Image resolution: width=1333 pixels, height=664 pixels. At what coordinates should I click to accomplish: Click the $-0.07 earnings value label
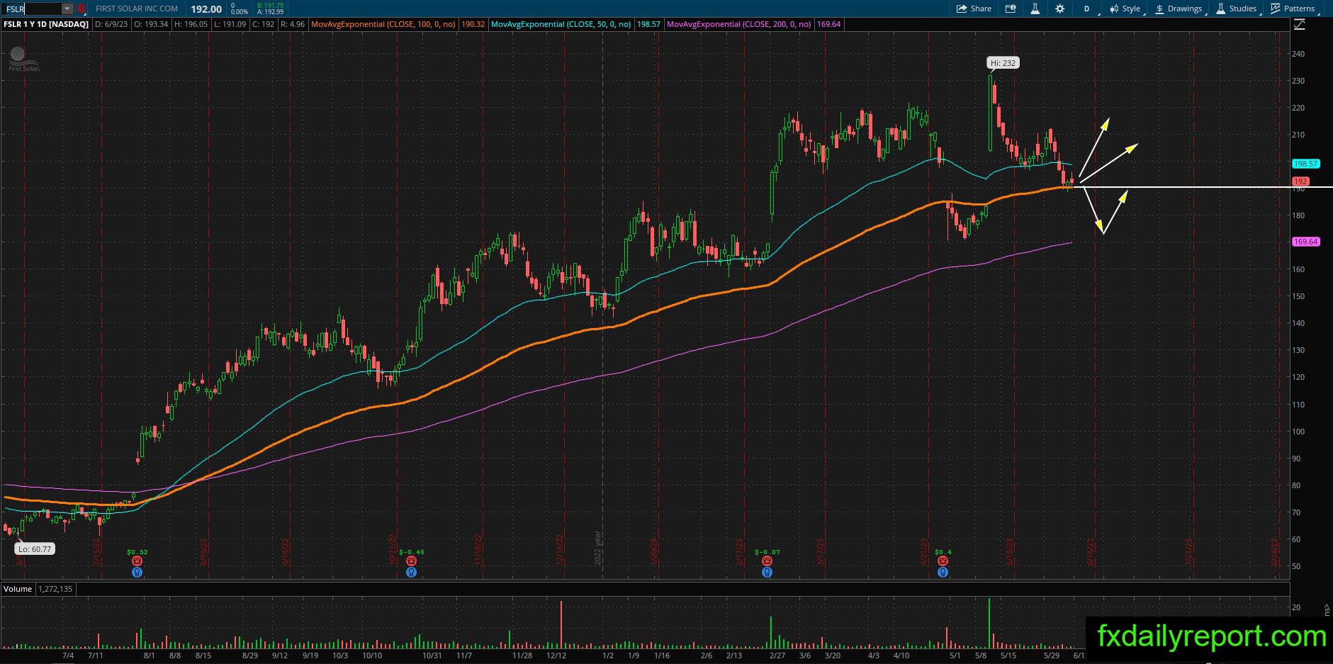767,551
